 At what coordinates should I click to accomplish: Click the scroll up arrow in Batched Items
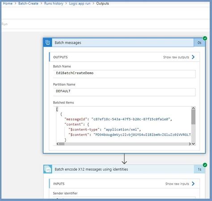[x=193, y=108]
